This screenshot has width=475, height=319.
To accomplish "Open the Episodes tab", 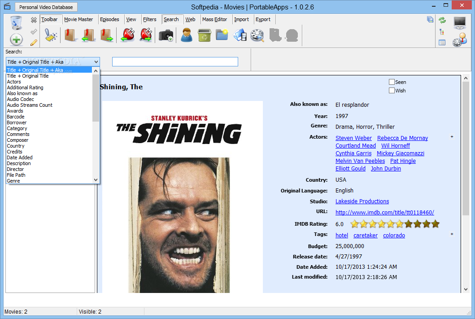I will pyautogui.click(x=109, y=19).
